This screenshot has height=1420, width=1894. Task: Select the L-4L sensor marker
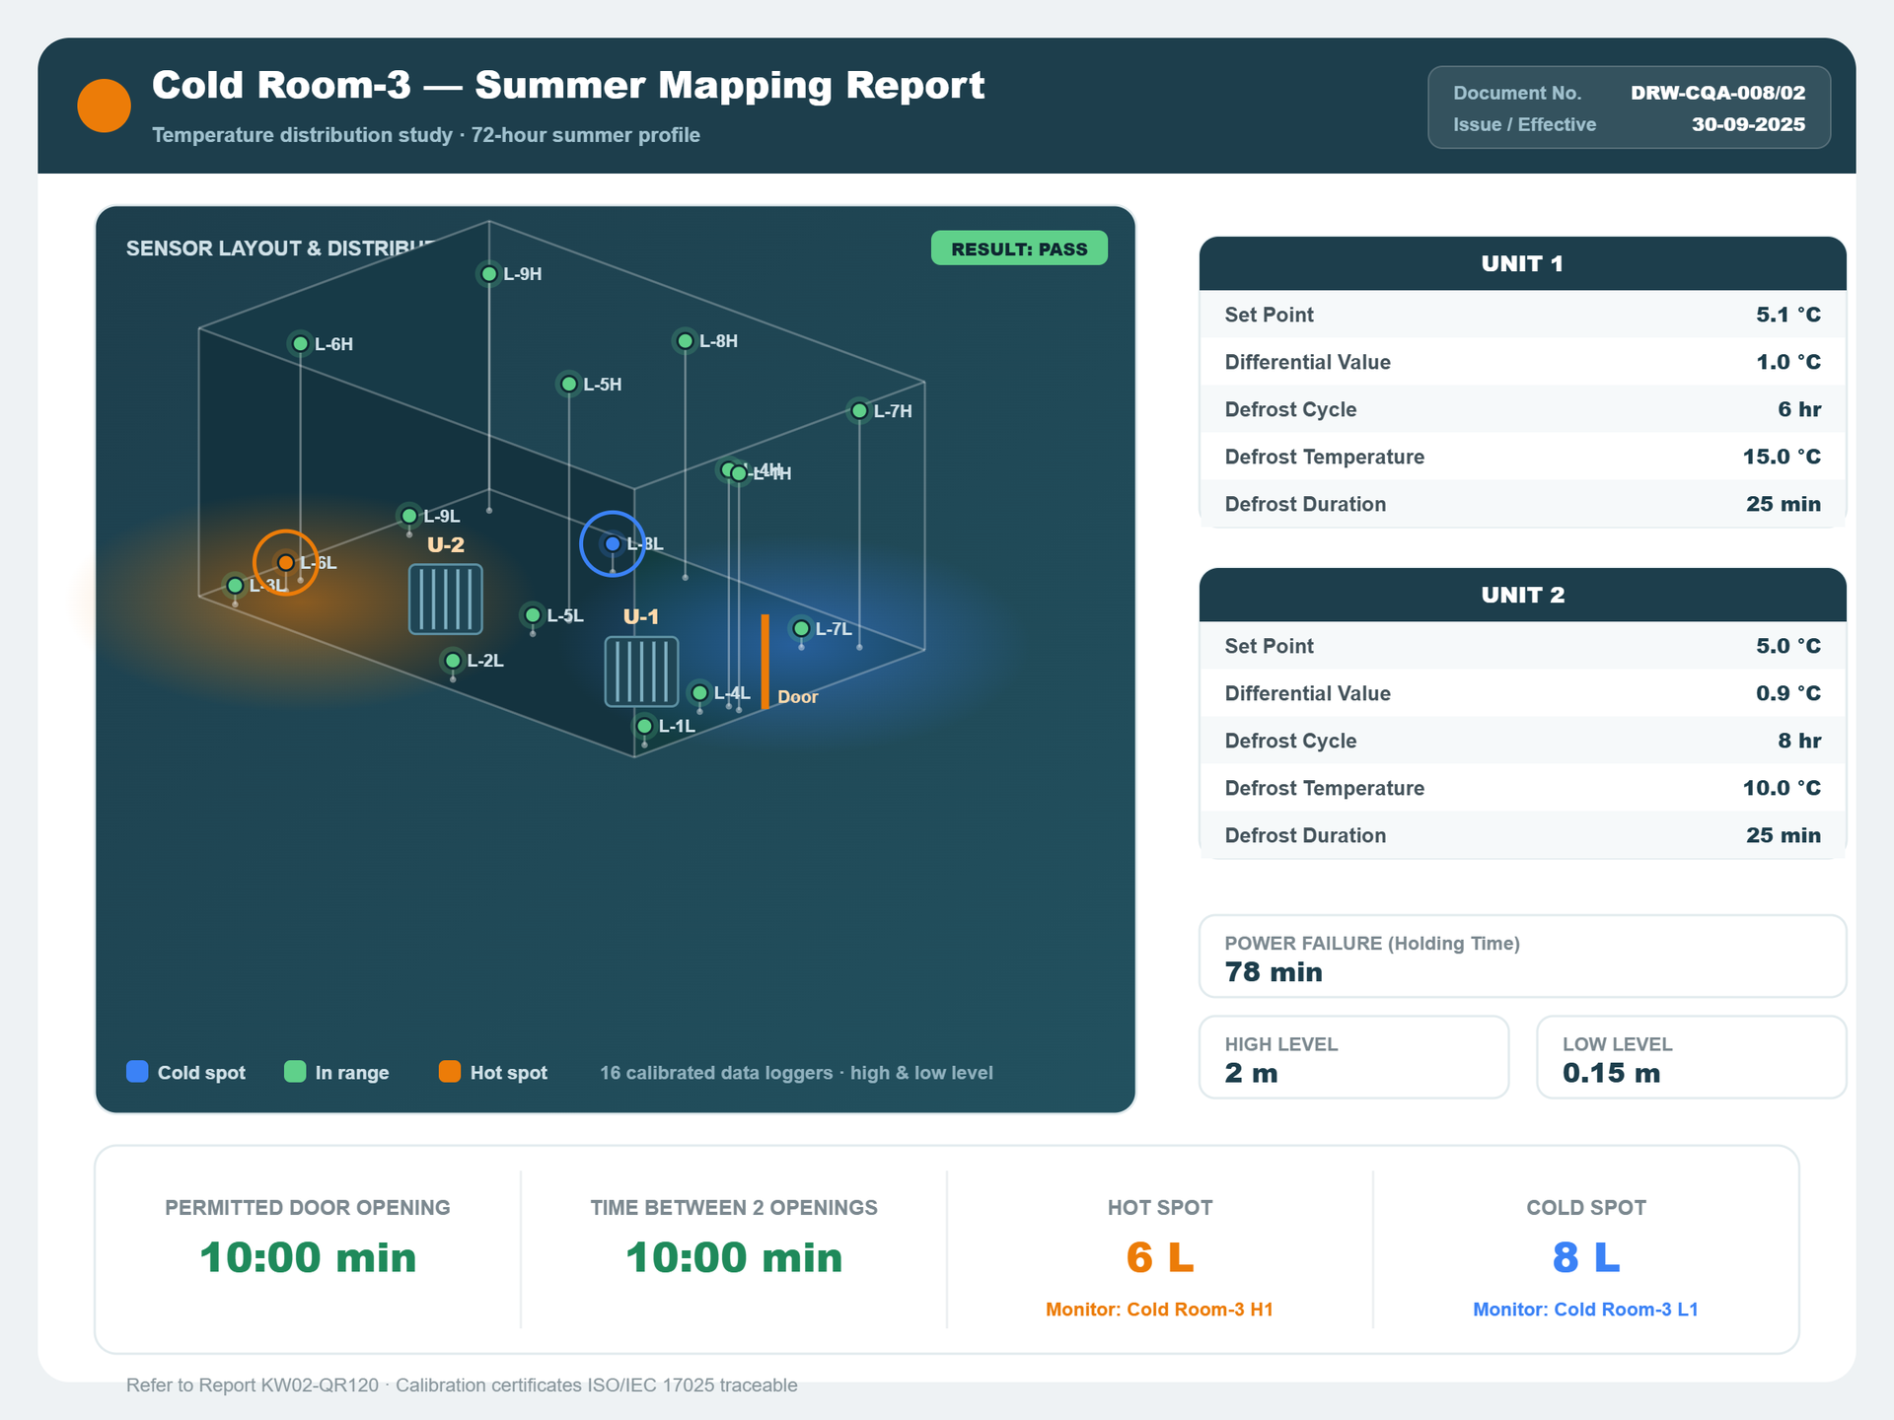699,693
